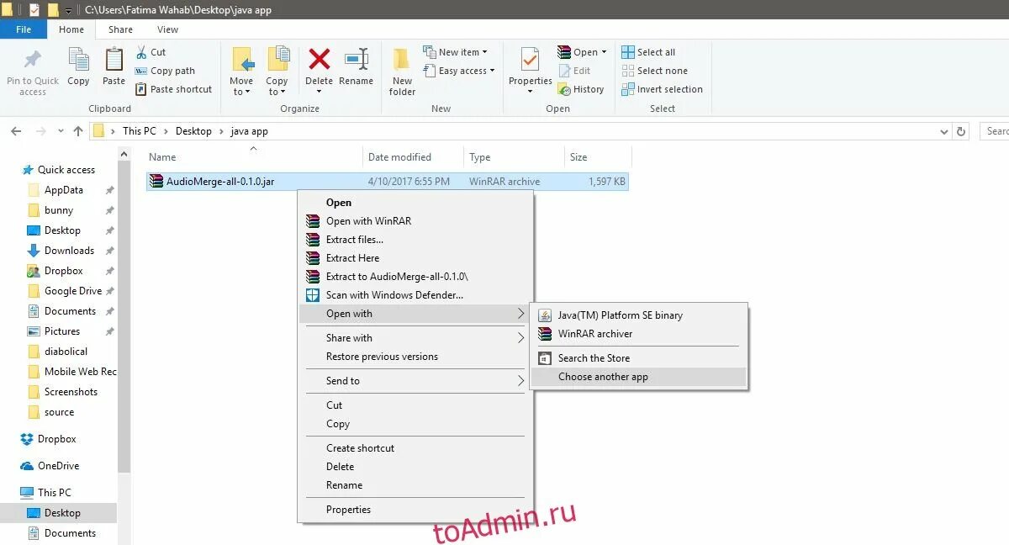Viewport: 1009px width, 545px height.
Task: Choose Open with WinRAR
Action: 415,221
